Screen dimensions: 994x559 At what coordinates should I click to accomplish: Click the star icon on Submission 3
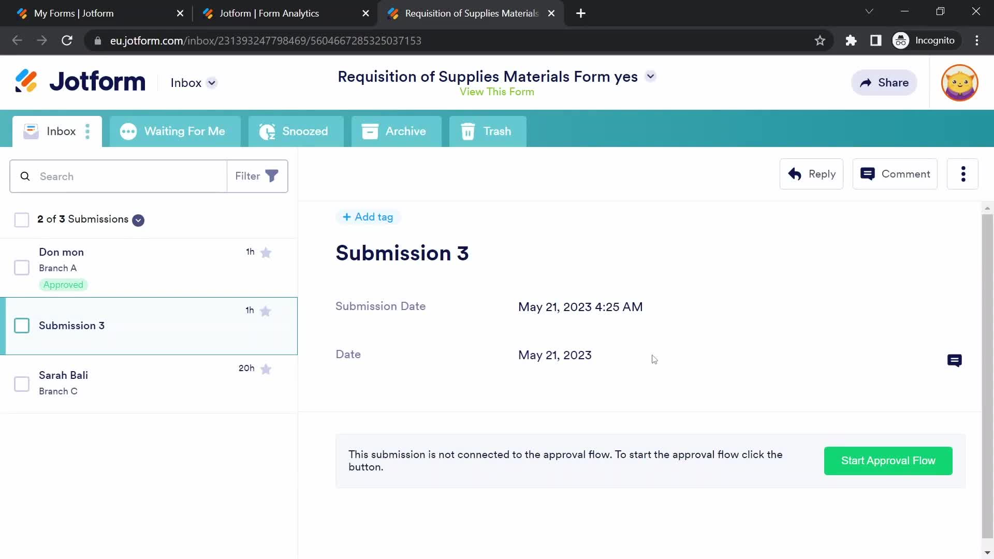pos(266,311)
